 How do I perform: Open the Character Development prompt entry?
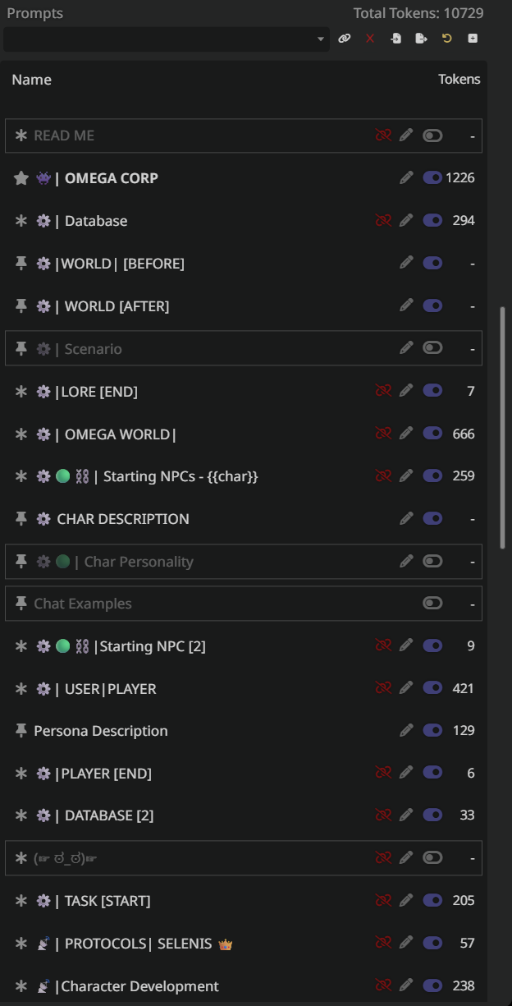pos(139,985)
